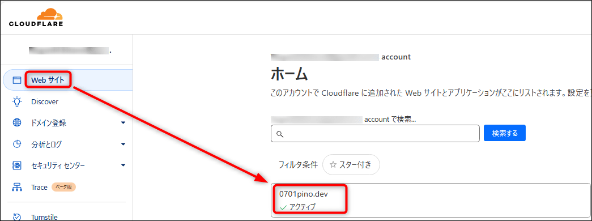Screen dimensions: 592x221
Task: Open the Web サイト sidebar item
Action: pyautogui.click(x=48, y=80)
